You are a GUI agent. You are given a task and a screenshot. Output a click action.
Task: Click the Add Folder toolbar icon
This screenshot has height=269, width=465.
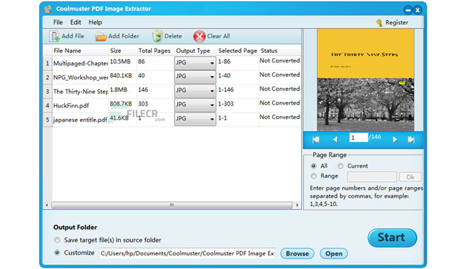[x=101, y=37]
